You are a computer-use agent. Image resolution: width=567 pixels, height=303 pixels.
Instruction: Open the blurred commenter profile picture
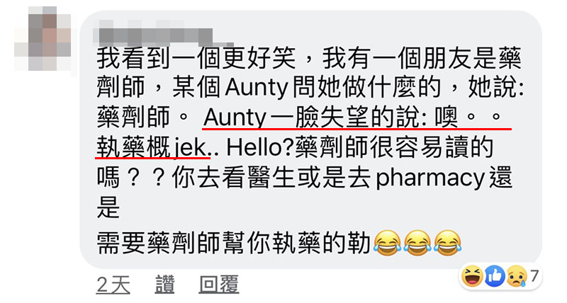(43, 39)
